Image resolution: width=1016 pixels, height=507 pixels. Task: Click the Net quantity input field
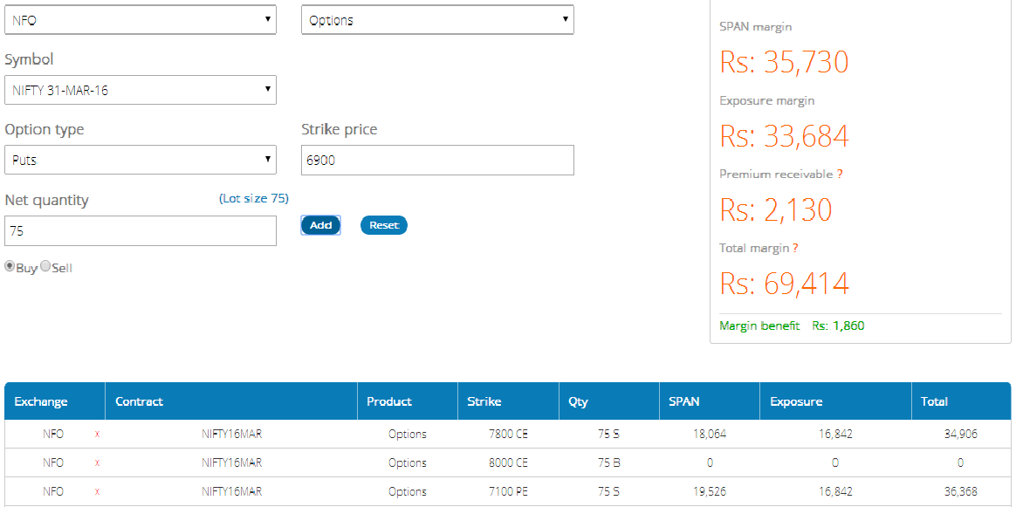[141, 231]
